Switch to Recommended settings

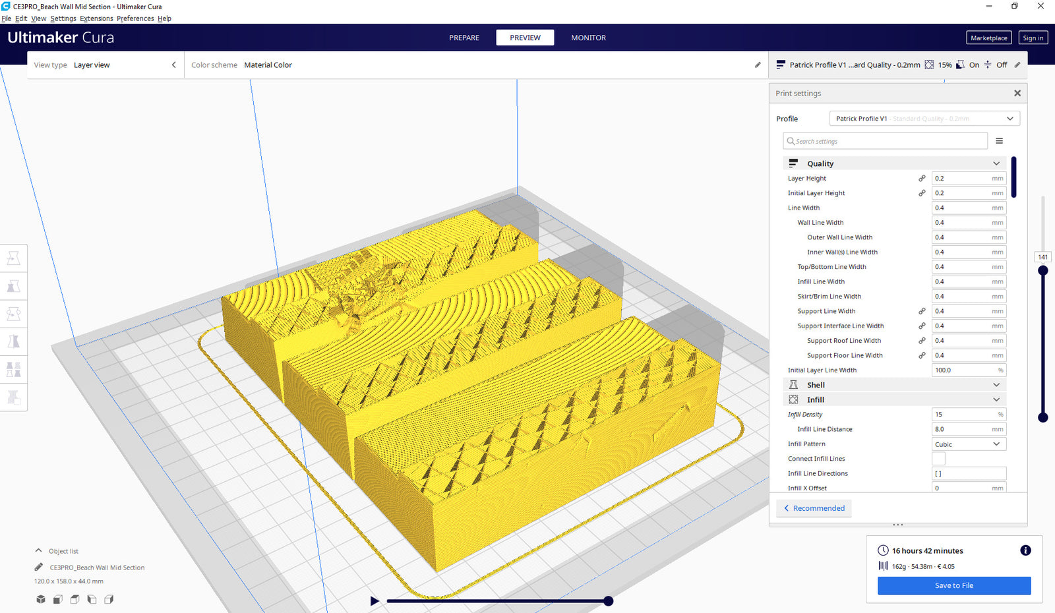click(x=814, y=508)
